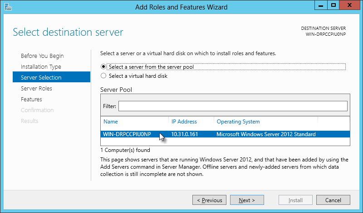Image resolution: width=363 pixels, height=213 pixels.
Task: Click Microsoft Windows Server 2012 Standard cell
Action: pos(266,134)
